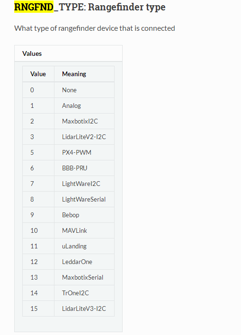Click the LightWareSerial table cell
Viewport: 241px width, 335px height.
[84, 199]
